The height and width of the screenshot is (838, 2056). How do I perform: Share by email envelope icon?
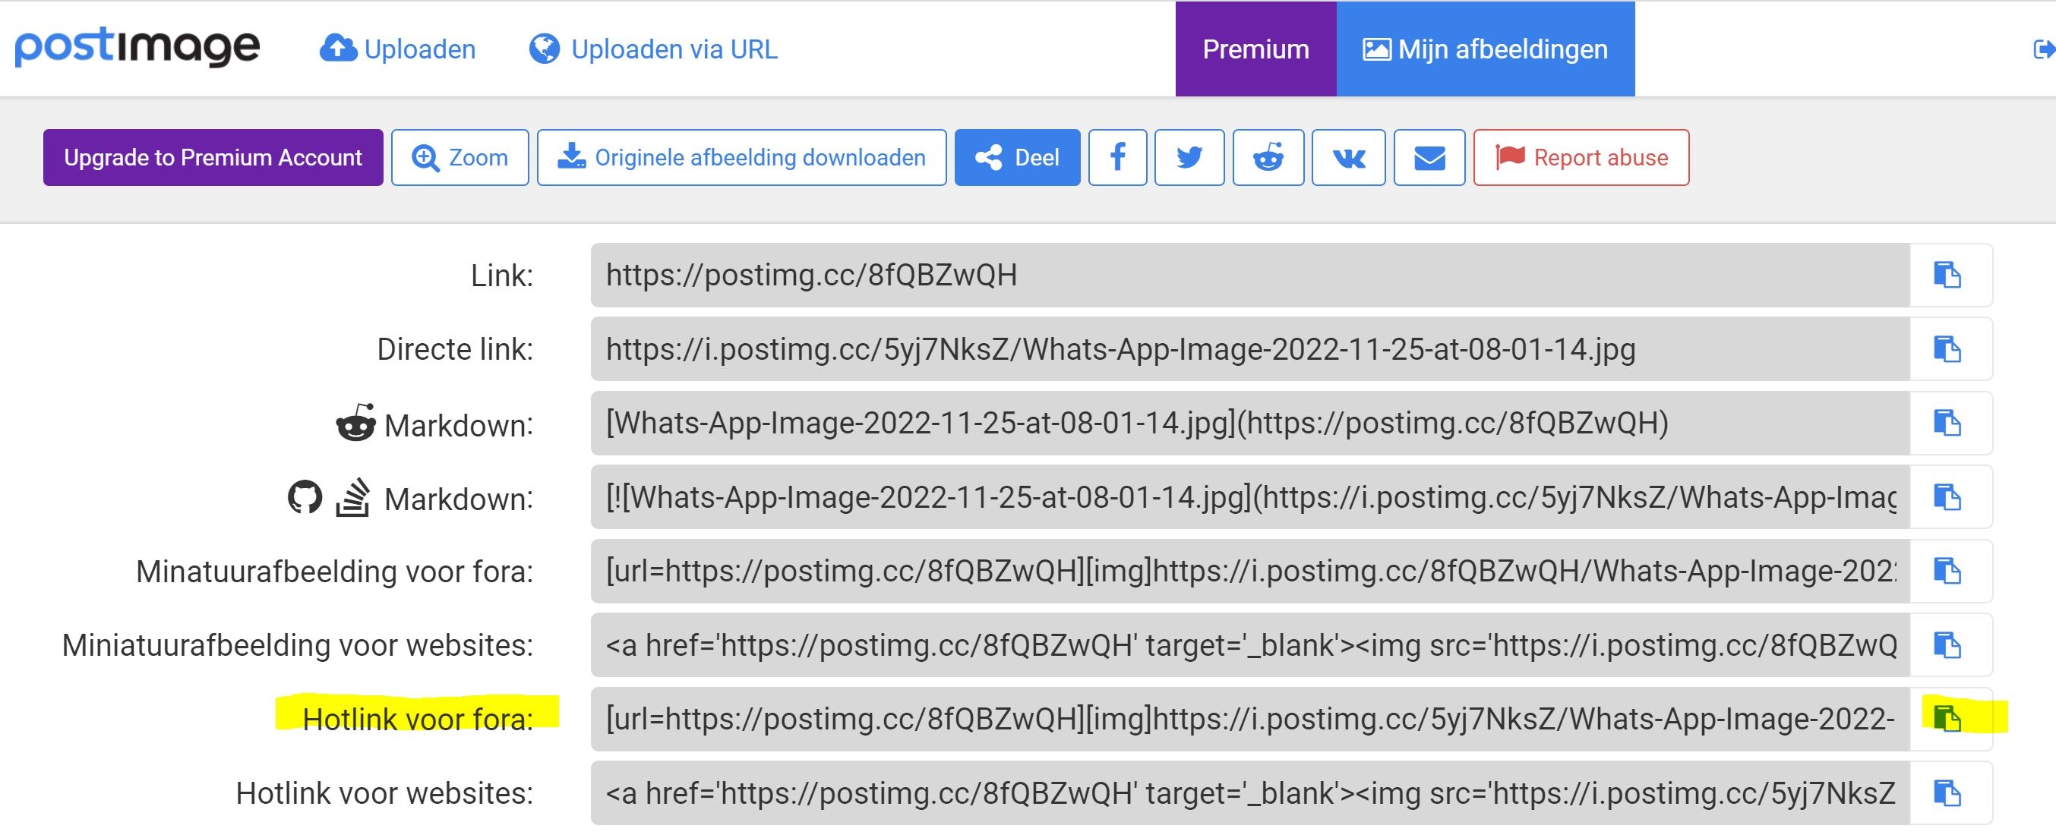click(1429, 158)
